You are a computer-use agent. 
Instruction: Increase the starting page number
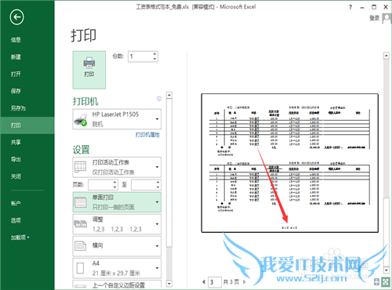tap(115, 183)
